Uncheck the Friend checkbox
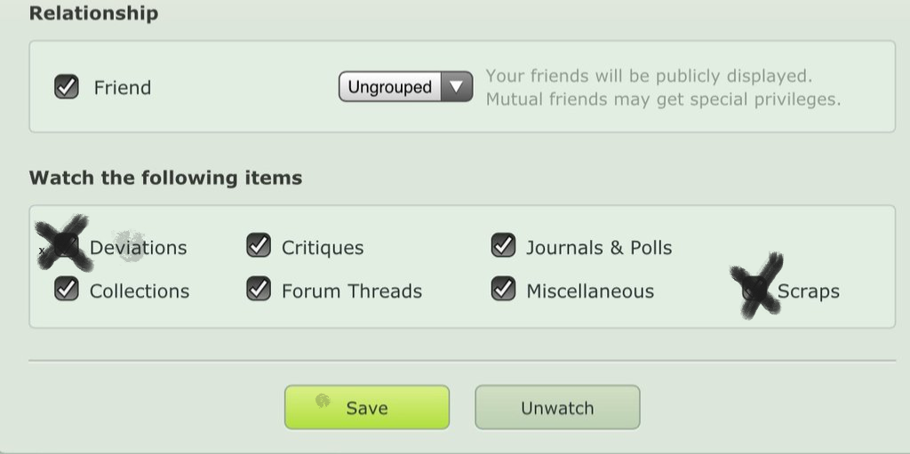The height and width of the screenshot is (454, 910). point(66,86)
